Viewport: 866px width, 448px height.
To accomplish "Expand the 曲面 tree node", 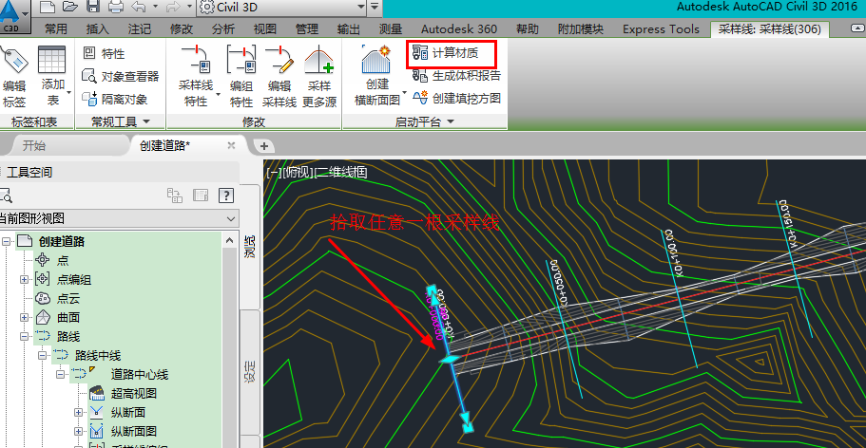I will coord(24,318).
